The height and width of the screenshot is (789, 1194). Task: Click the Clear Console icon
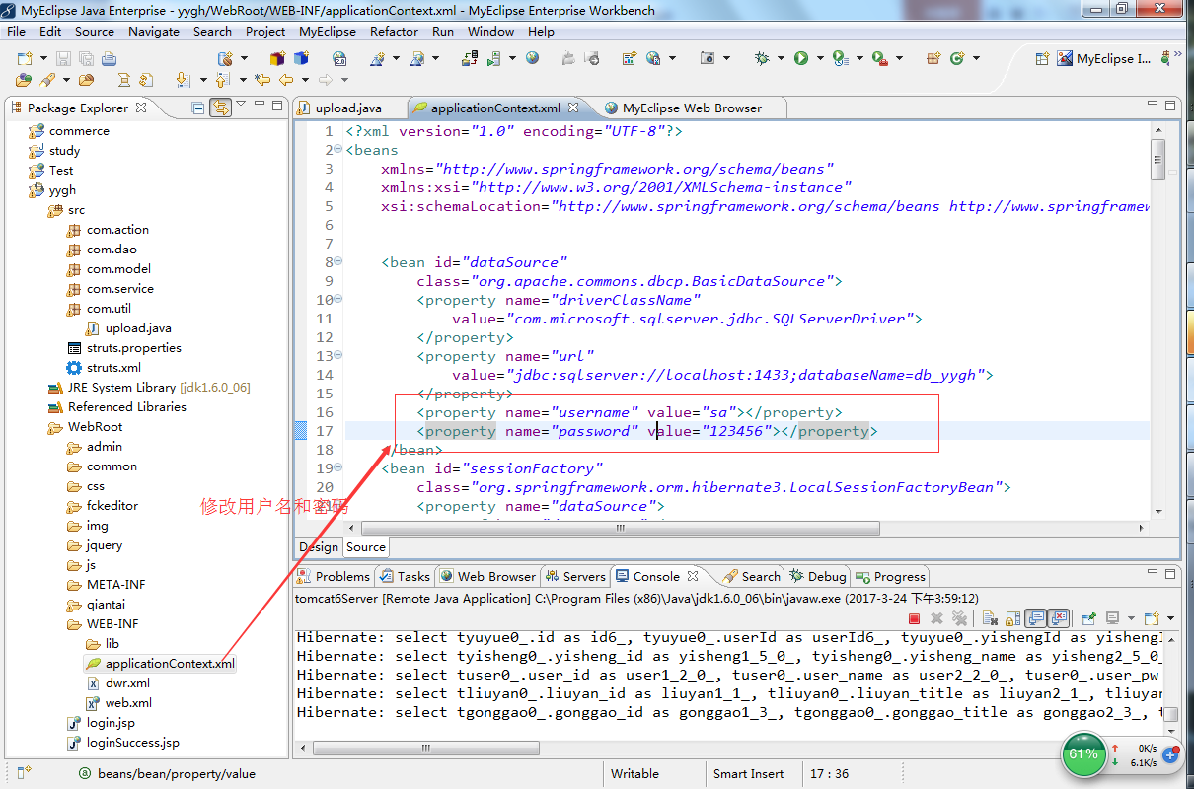click(x=990, y=618)
